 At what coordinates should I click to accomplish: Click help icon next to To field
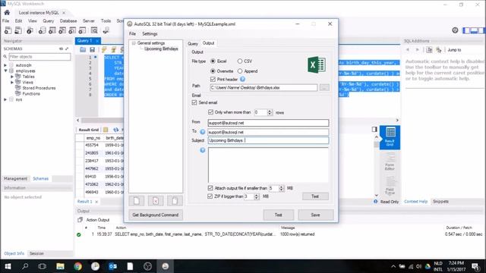pos(203,132)
